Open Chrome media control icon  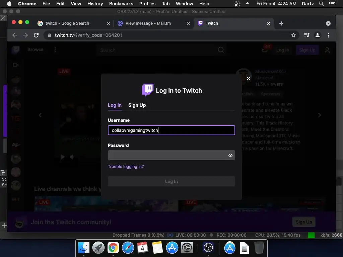(x=307, y=35)
